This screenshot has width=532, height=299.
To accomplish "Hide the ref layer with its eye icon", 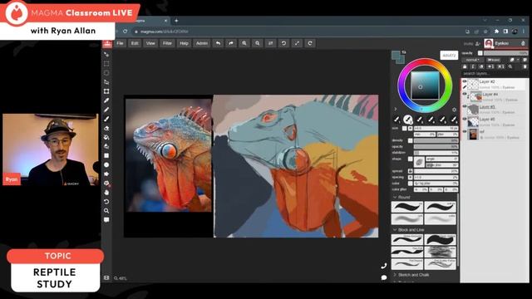I will coord(465,131).
